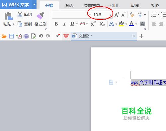
Task: Open font dialog launcher corner icon
Action: pyautogui.click(x=145, y=29)
